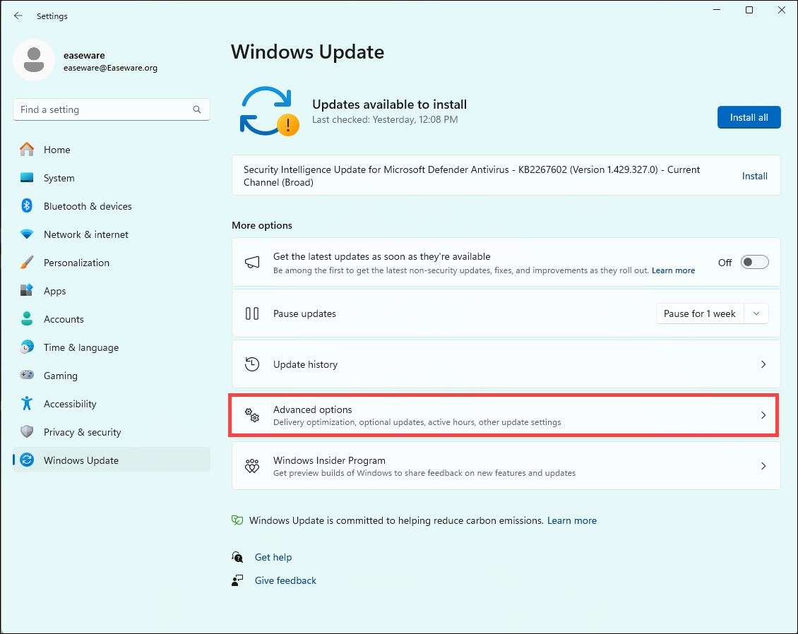Open Apps settings category
798x634 pixels.
point(112,291)
